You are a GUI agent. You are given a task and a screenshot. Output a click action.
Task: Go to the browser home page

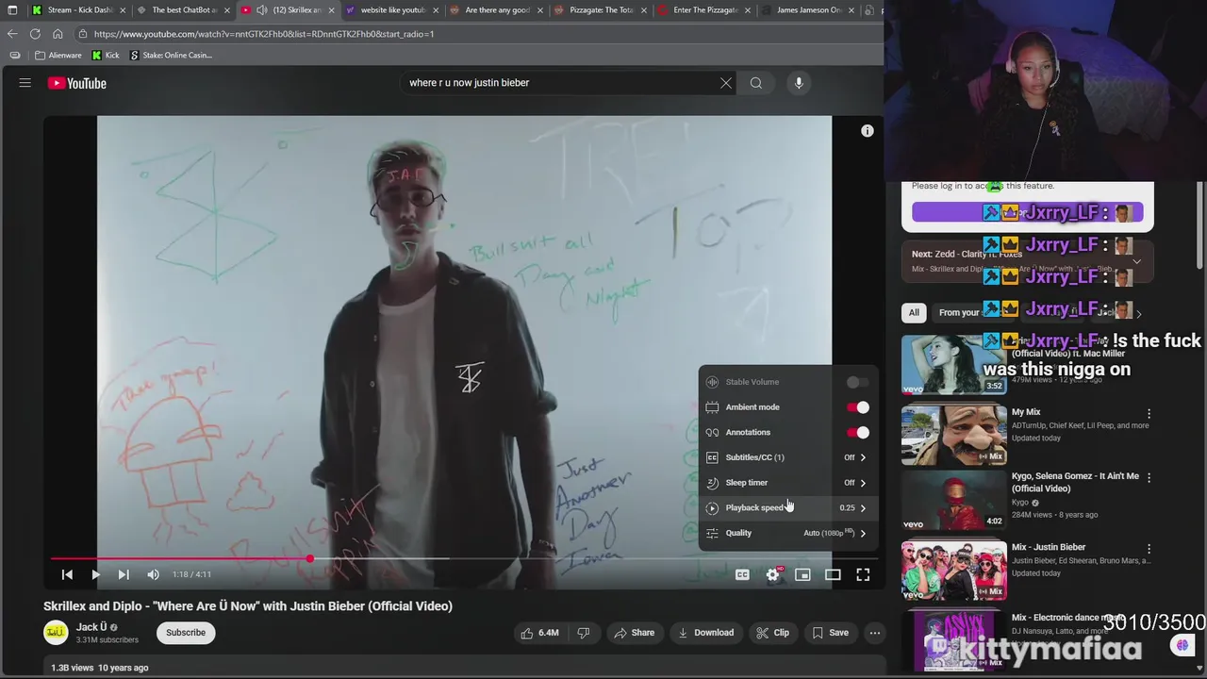58,34
